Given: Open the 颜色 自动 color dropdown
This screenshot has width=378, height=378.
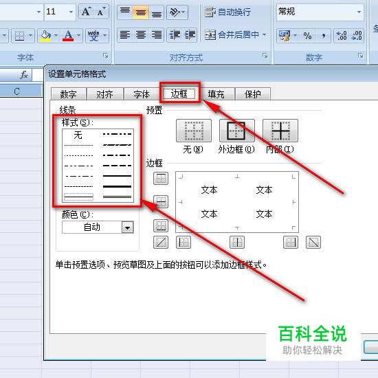Looking at the screenshot, I should 128,227.
